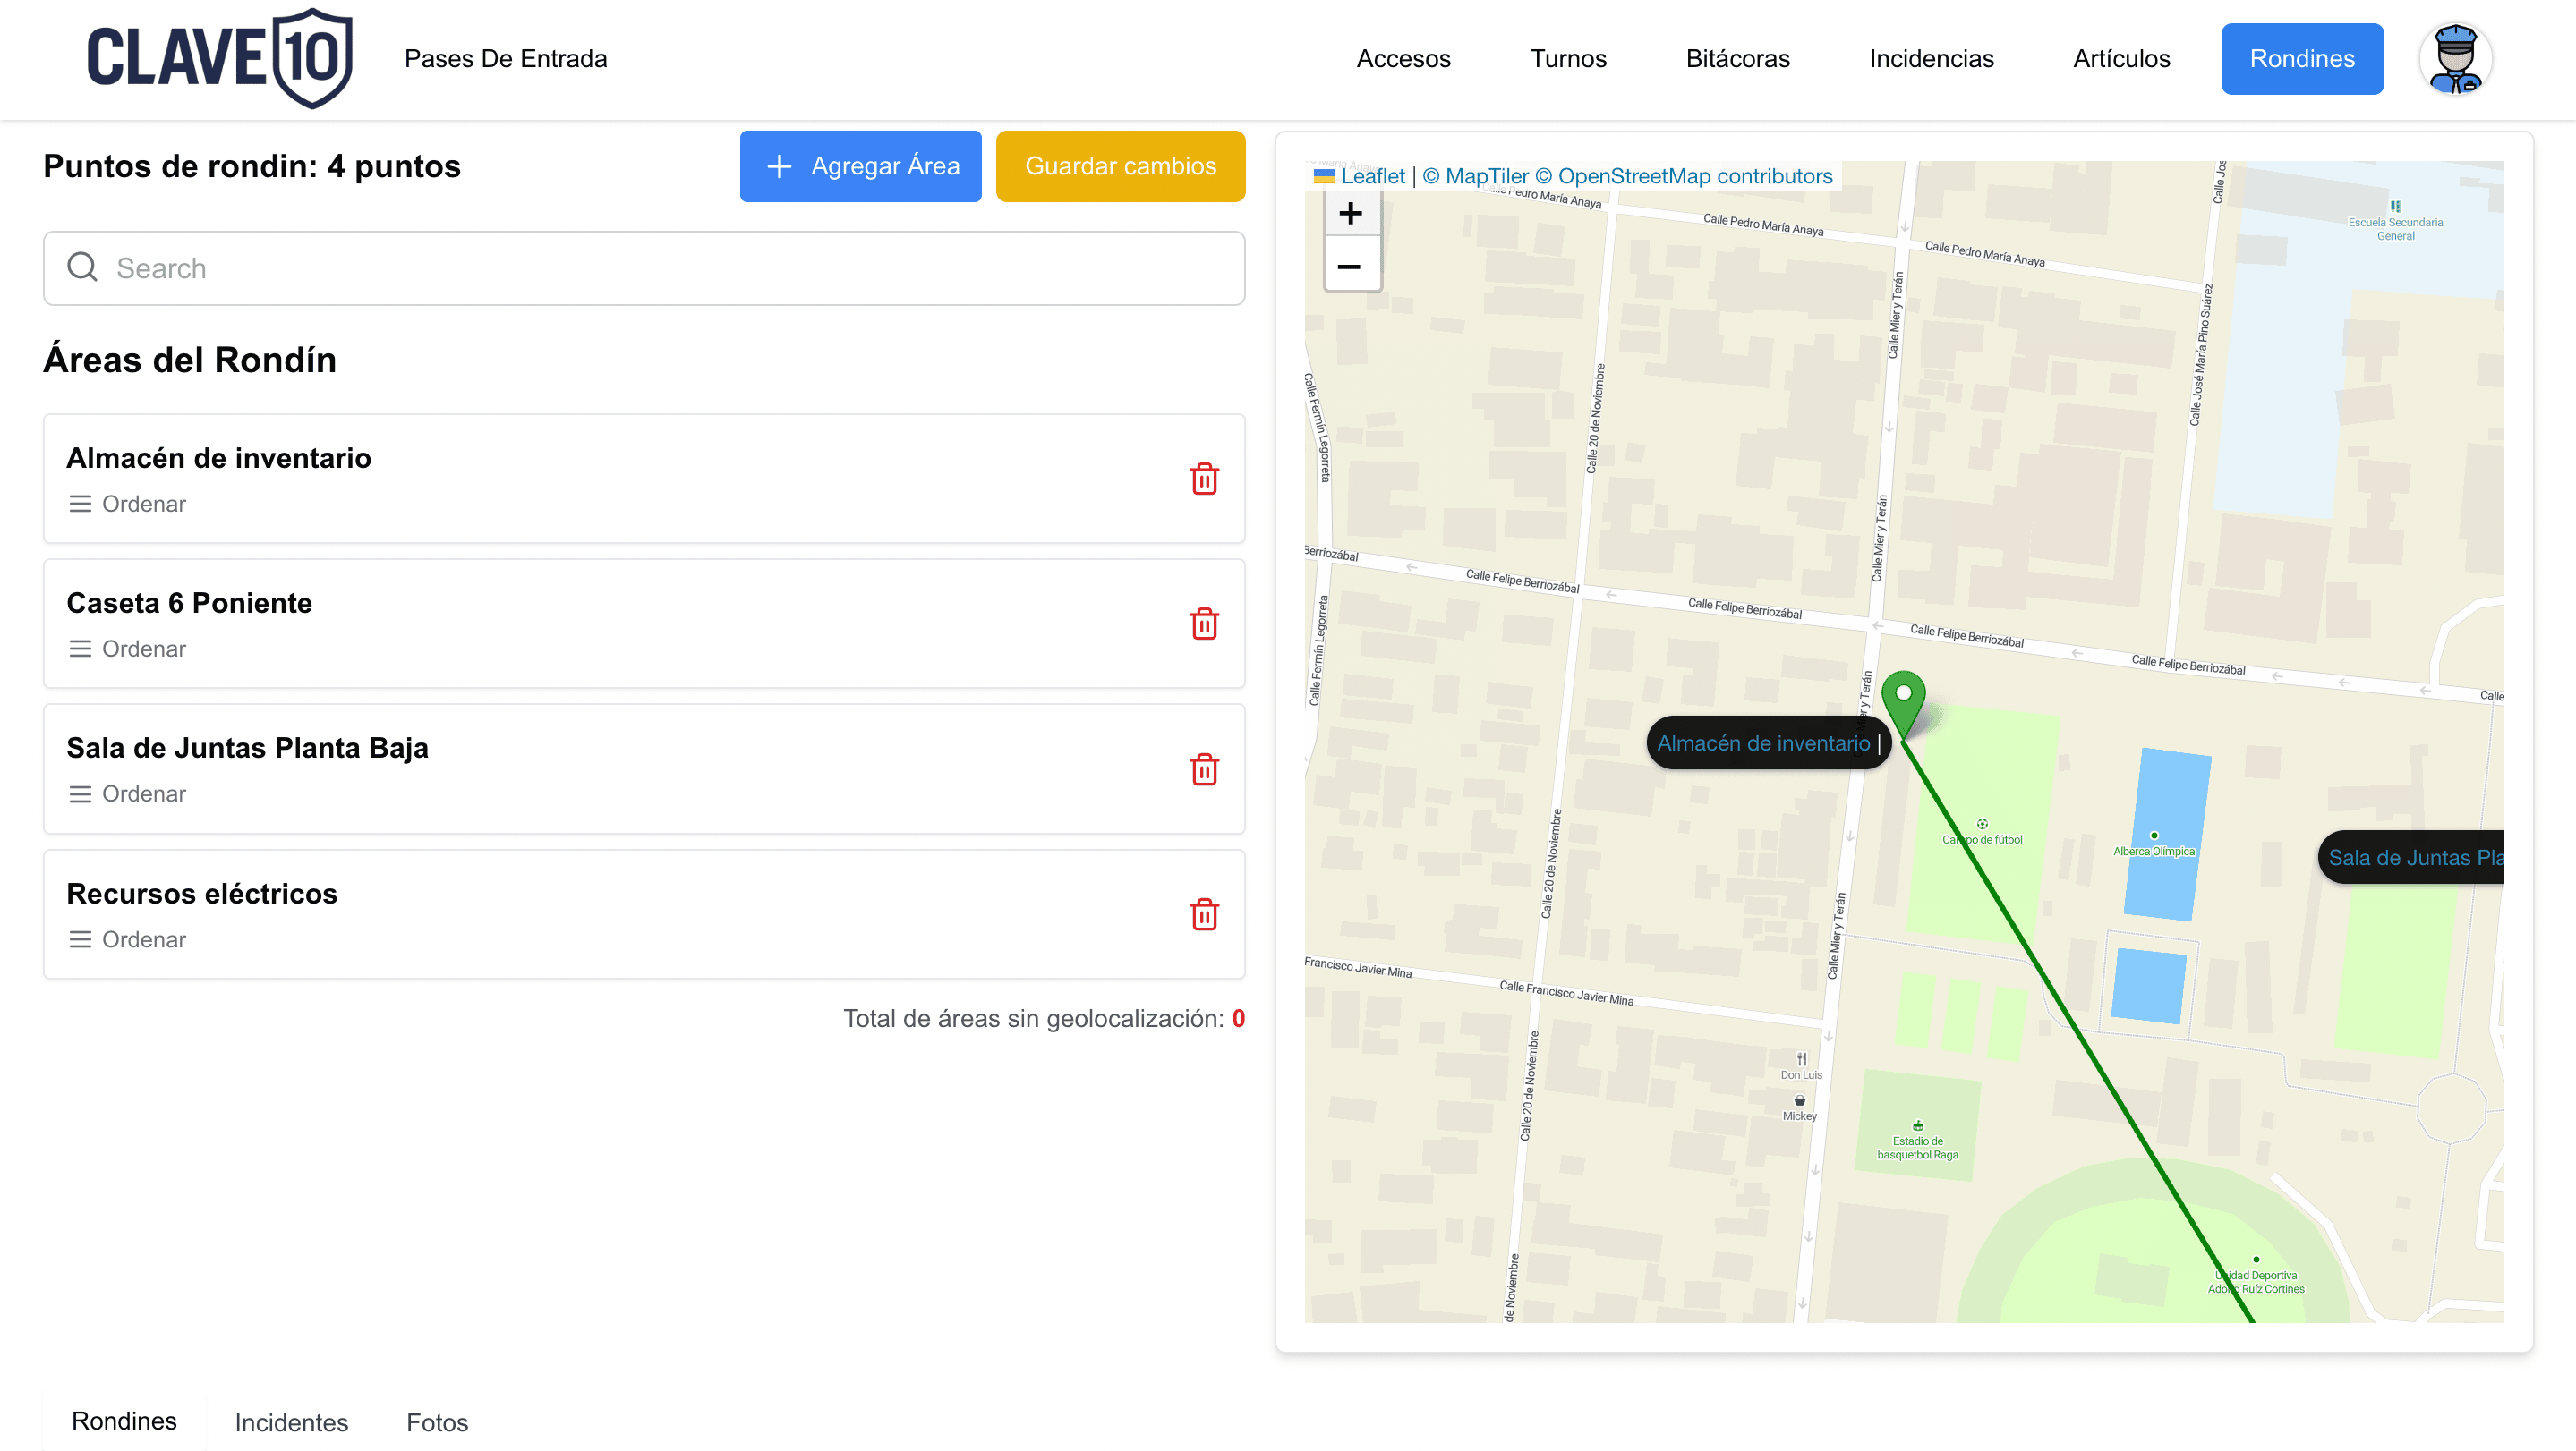This screenshot has height=1451, width=2576.
Task: Click Ordenar handle under Recursos eléctricos
Action: (80, 939)
